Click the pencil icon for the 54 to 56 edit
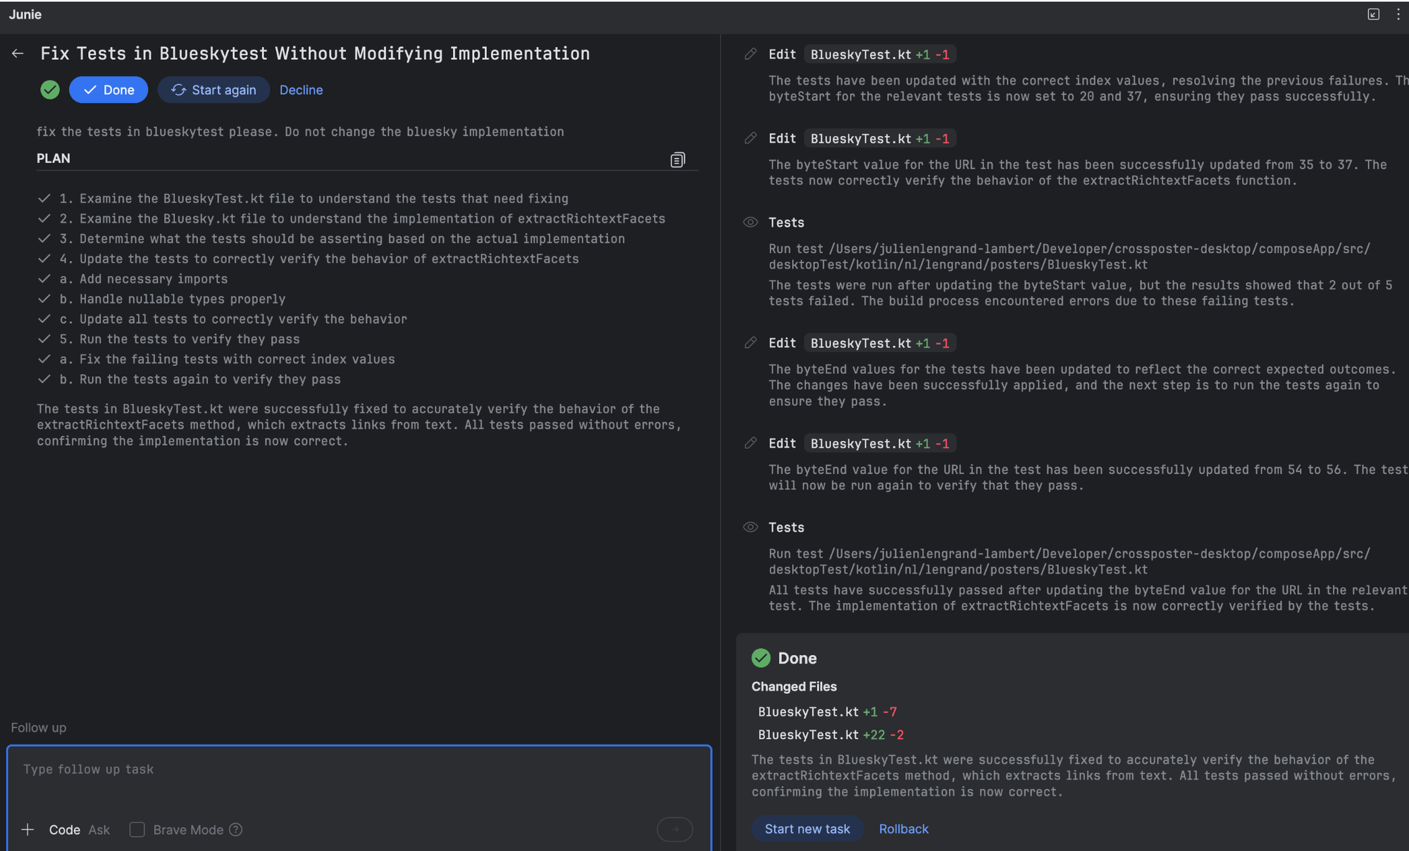1409x851 pixels. click(750, 444)
